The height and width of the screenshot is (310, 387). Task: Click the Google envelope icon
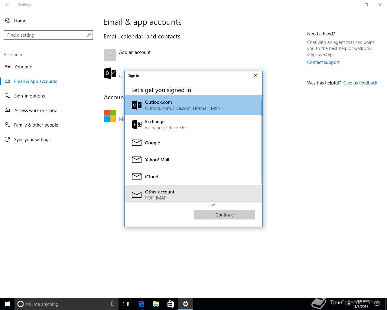137,143
